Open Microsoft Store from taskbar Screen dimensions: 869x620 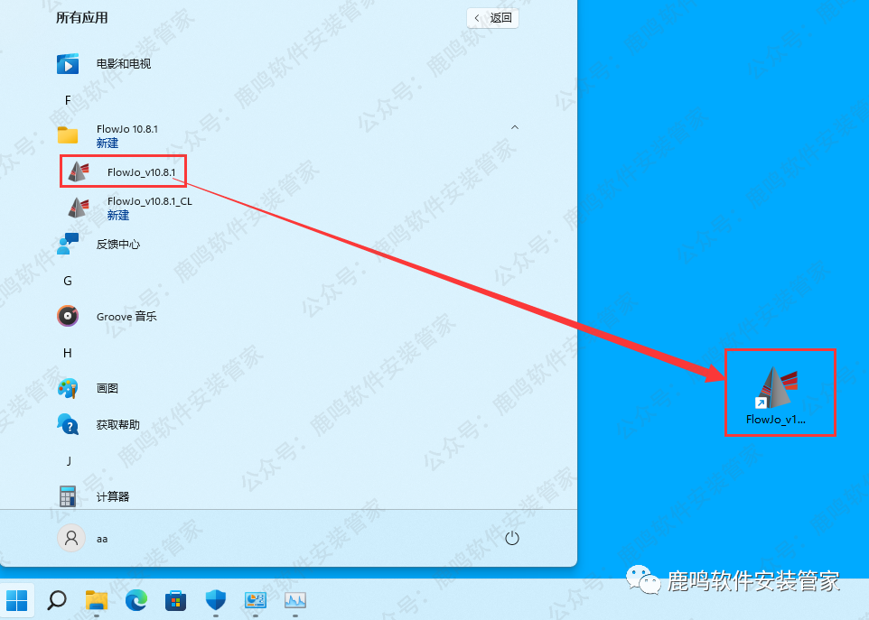tap(175, 600)
